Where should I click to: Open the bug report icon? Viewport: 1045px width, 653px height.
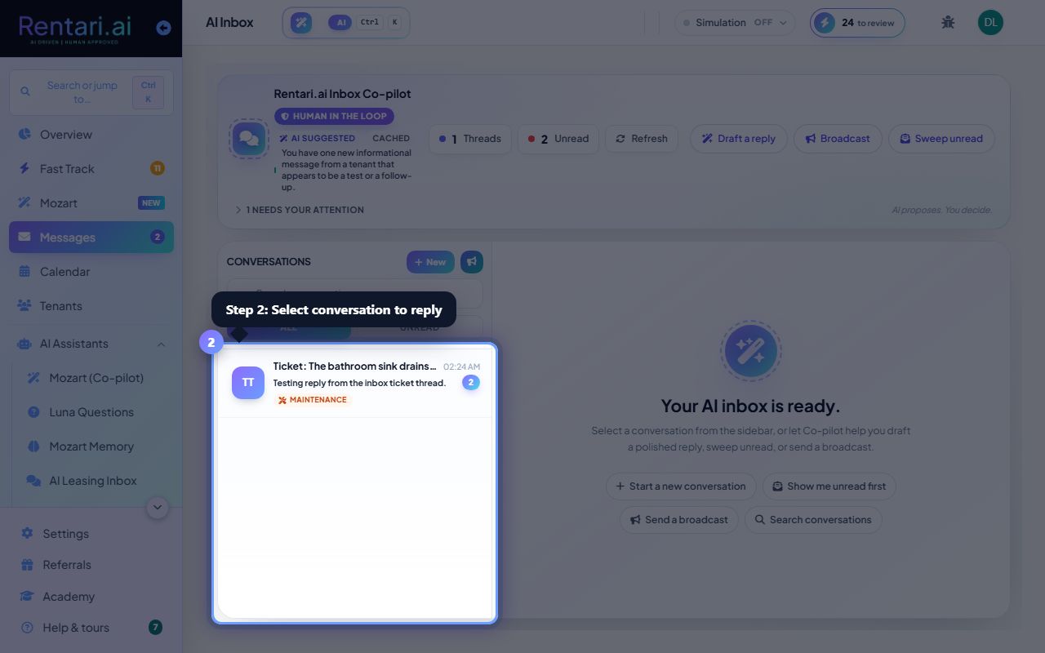coord(948,23)
